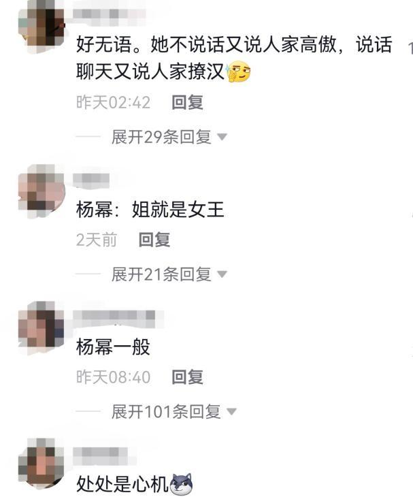Select the comment text 杨幂：姐就是女王
The image size is (413, 497).
click(x=150, y=210)
